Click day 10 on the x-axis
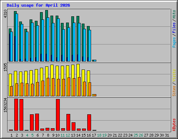 coord(57,135)
